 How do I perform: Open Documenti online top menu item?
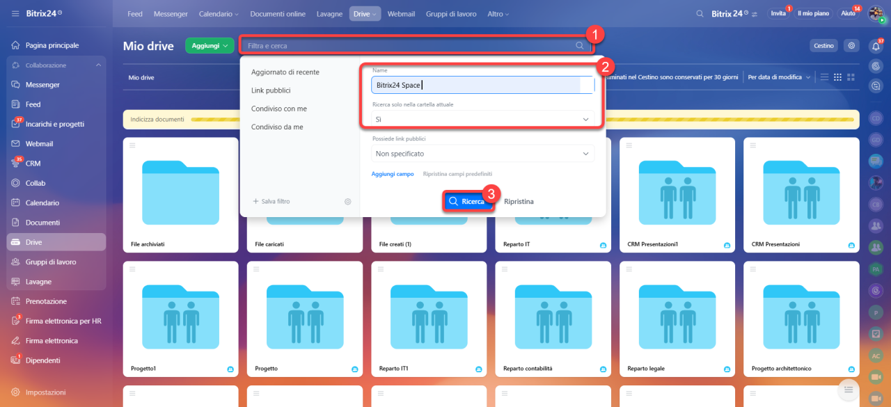point(276,14)
